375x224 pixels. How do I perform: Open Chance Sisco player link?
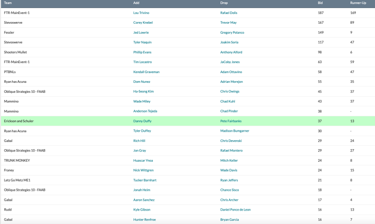[x=229, y=190]
